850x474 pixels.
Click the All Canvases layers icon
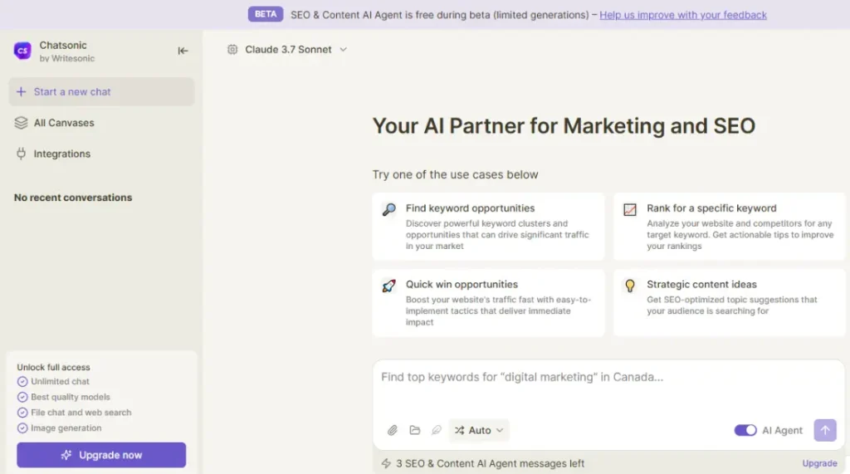click(21, 123)
